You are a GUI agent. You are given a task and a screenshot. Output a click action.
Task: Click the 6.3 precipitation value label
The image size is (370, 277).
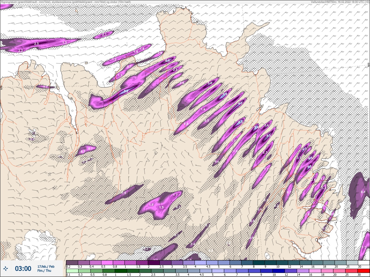(x=240, y=122)
